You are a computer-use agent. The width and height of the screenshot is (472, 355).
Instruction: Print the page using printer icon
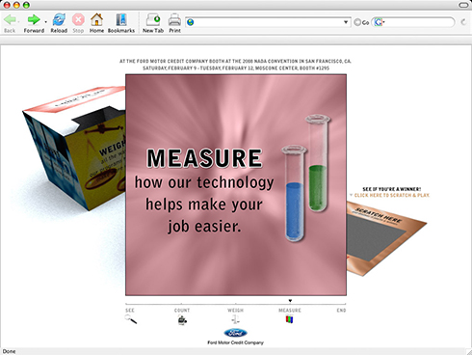click(174, 20)
